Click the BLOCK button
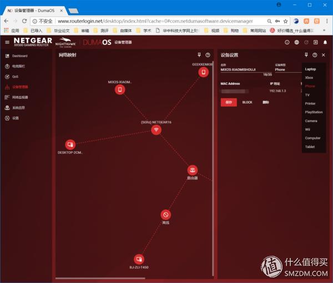This screenshot has height=283, width=333. pos(247,102)
